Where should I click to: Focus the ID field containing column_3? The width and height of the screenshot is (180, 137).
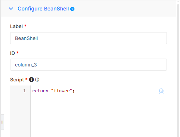pyautogui.click(x=88, y=65)
